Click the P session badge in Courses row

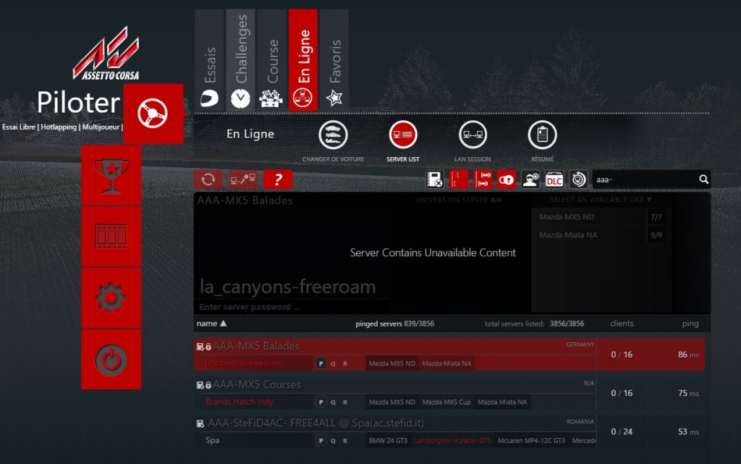click(x=321, y=402)
